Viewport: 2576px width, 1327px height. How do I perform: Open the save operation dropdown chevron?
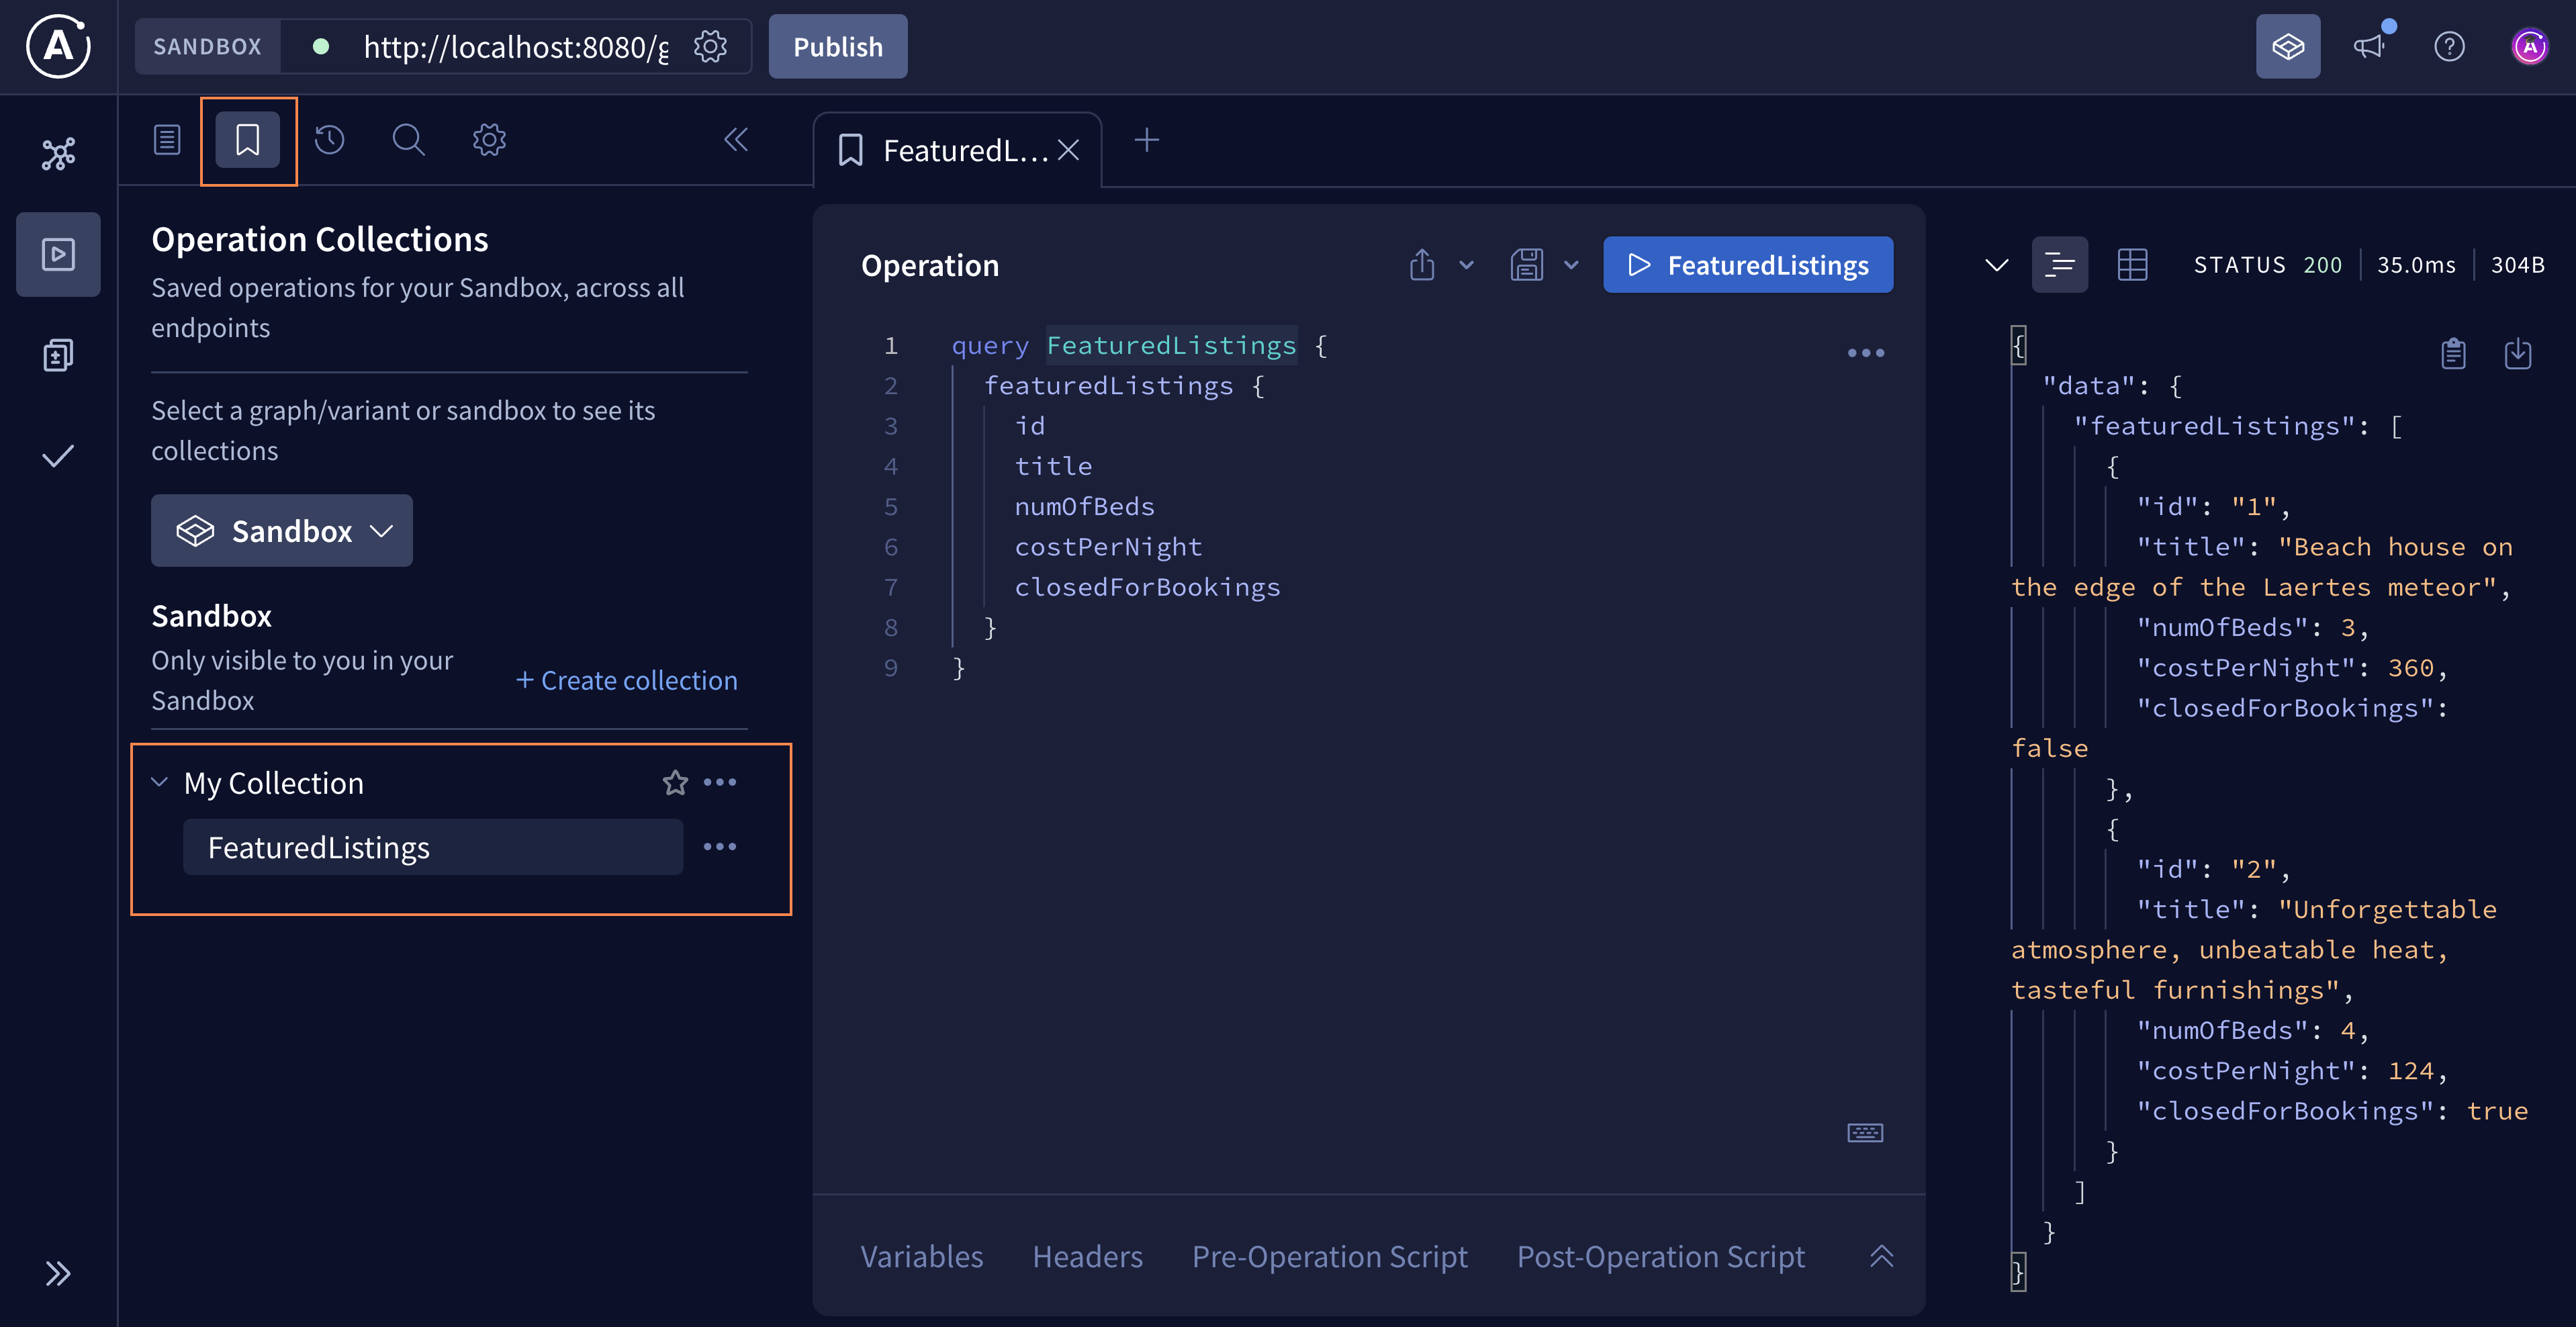(1570, 264)
